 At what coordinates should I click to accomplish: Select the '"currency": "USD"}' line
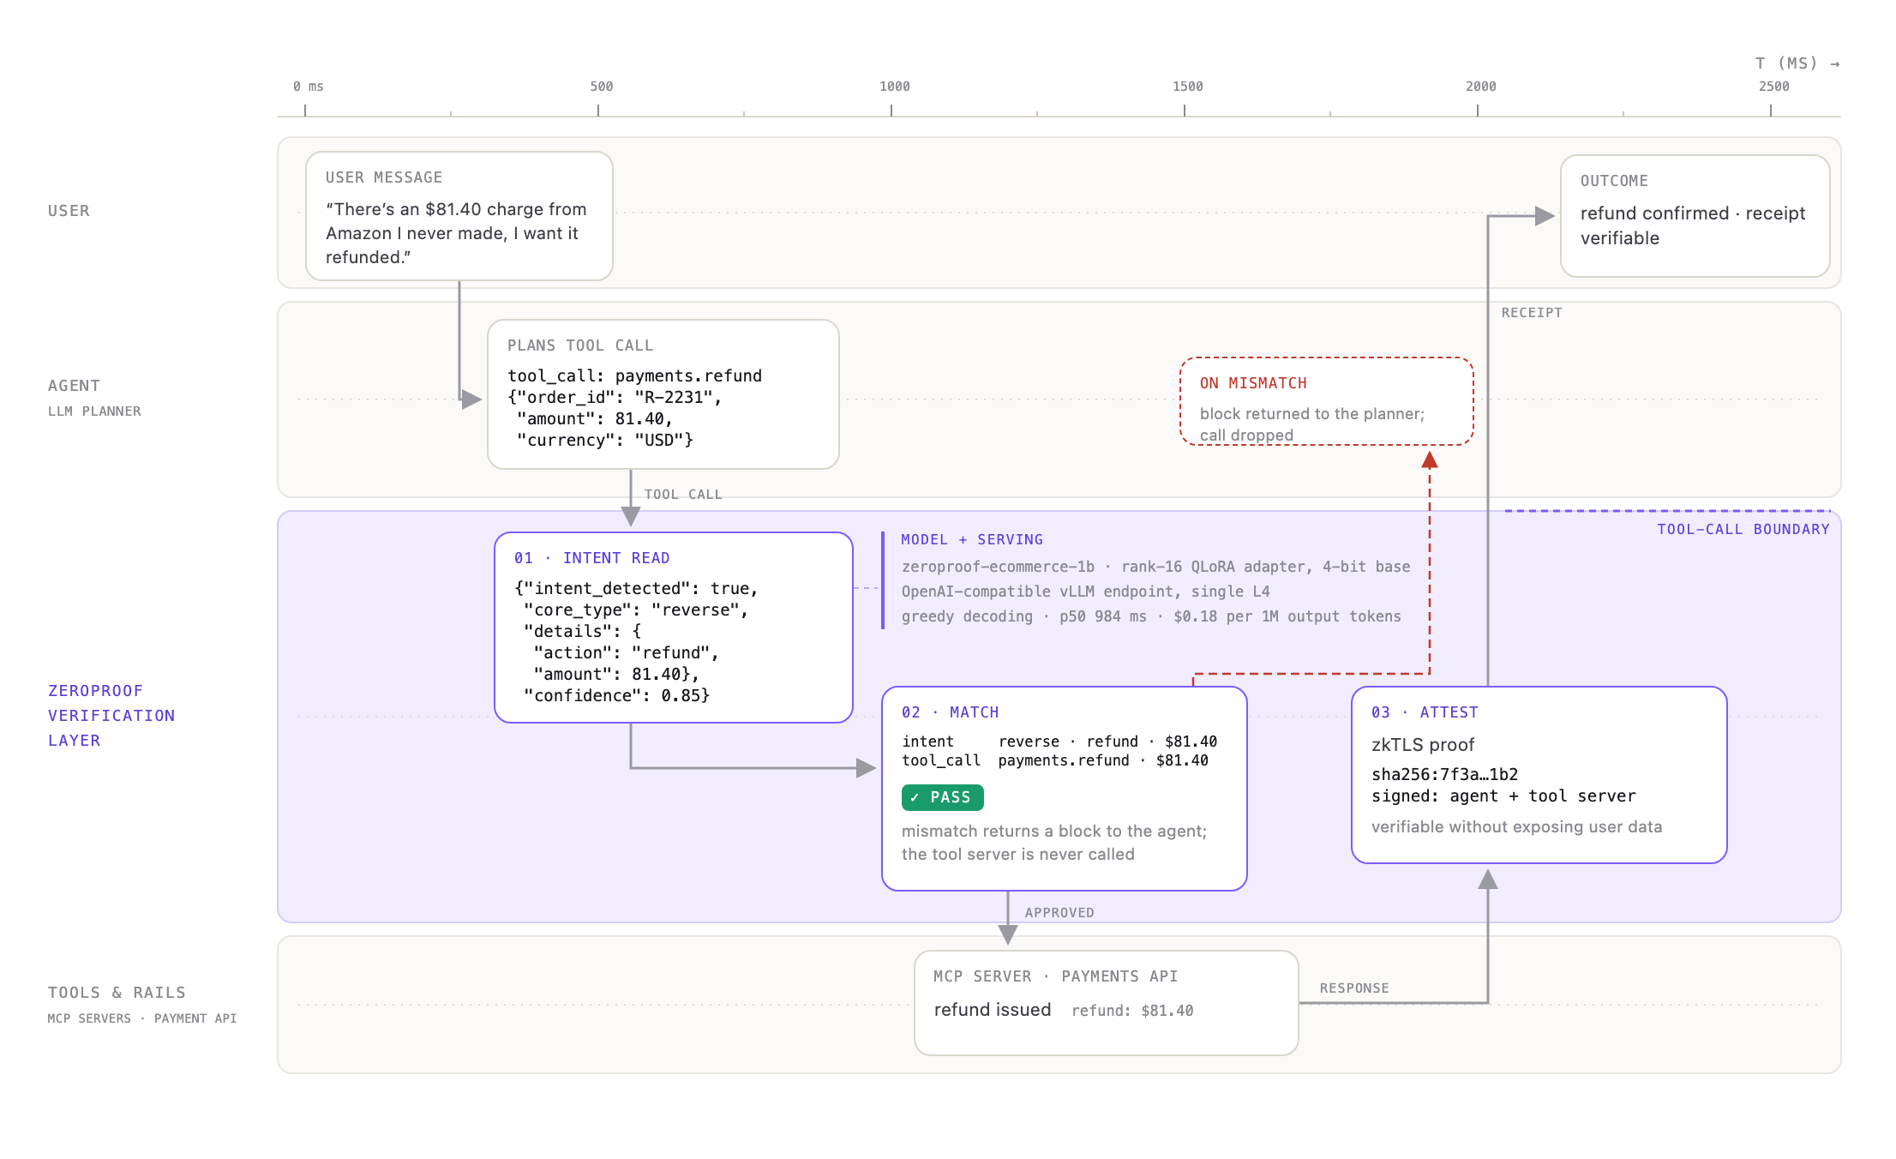coord(605,440)
